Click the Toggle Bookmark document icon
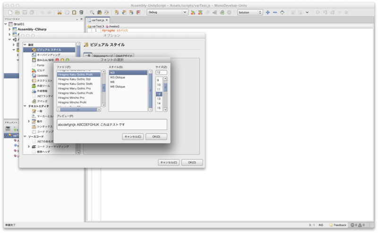The width and height of the screenshot is (378, 233). coord(117,12)
